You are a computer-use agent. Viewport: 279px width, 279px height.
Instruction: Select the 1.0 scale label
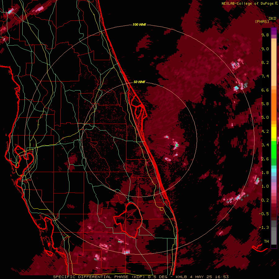pyautogui.click(x=265, y=186)
